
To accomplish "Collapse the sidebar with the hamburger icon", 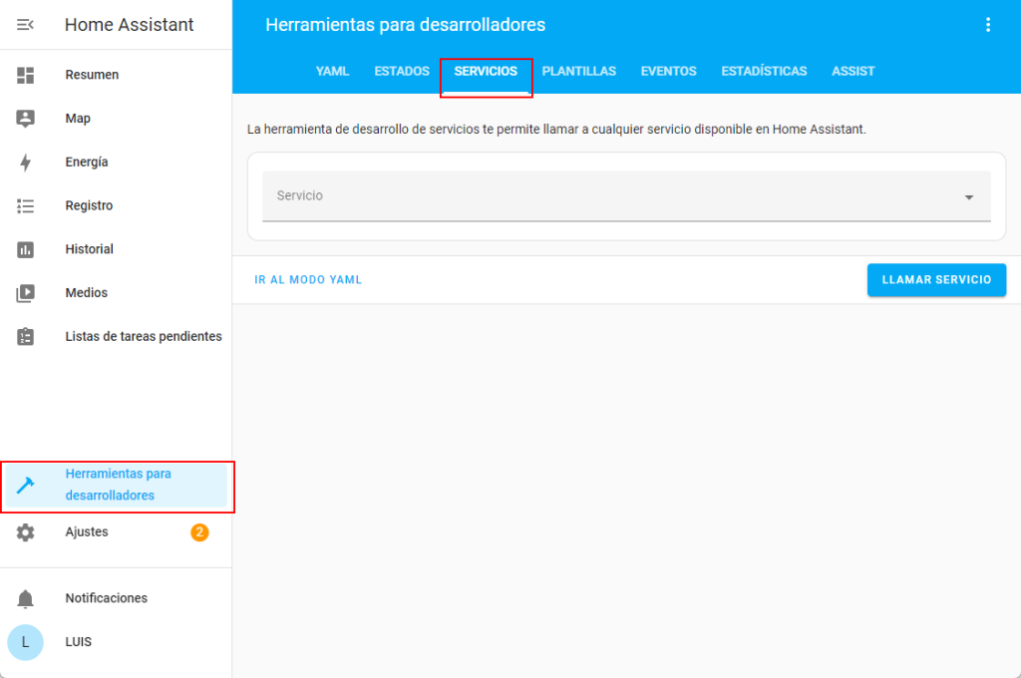I will point(26,25).
